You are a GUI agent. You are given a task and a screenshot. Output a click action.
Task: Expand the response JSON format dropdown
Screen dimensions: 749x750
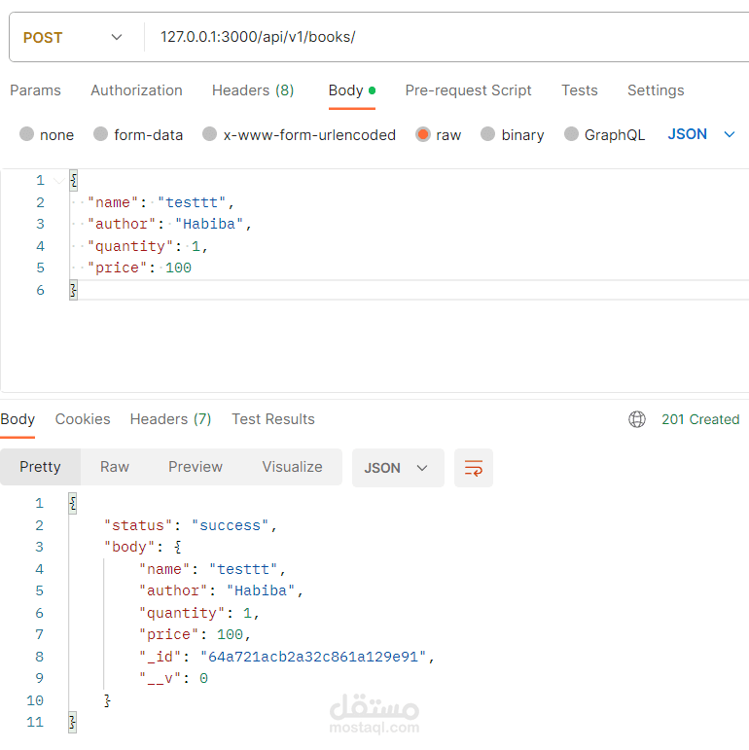click(397, 468)
